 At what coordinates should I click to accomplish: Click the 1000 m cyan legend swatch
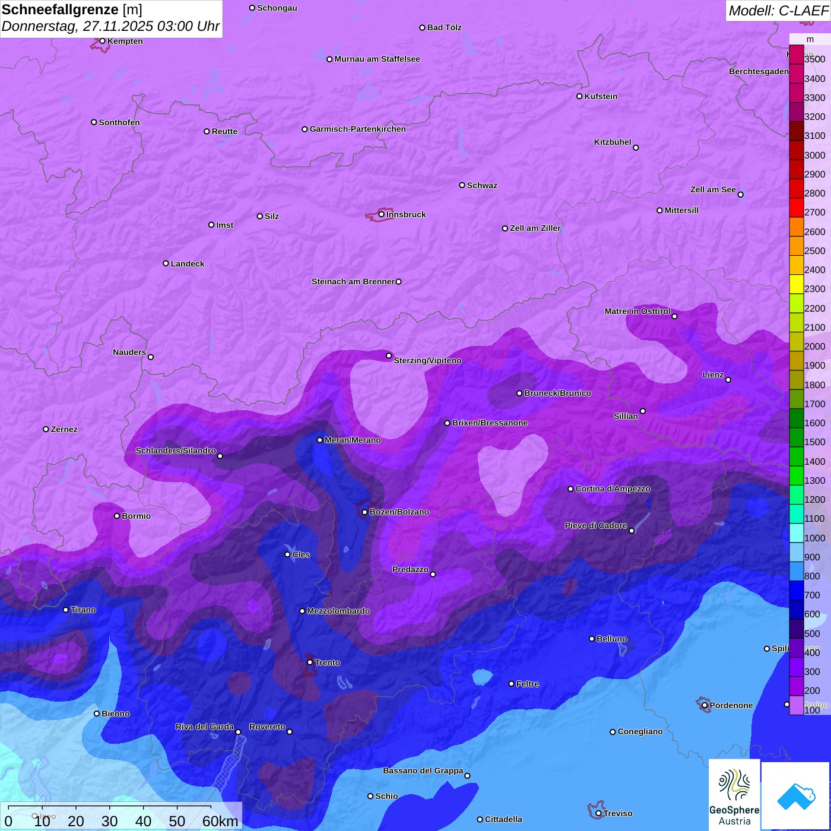pos(797,532)
